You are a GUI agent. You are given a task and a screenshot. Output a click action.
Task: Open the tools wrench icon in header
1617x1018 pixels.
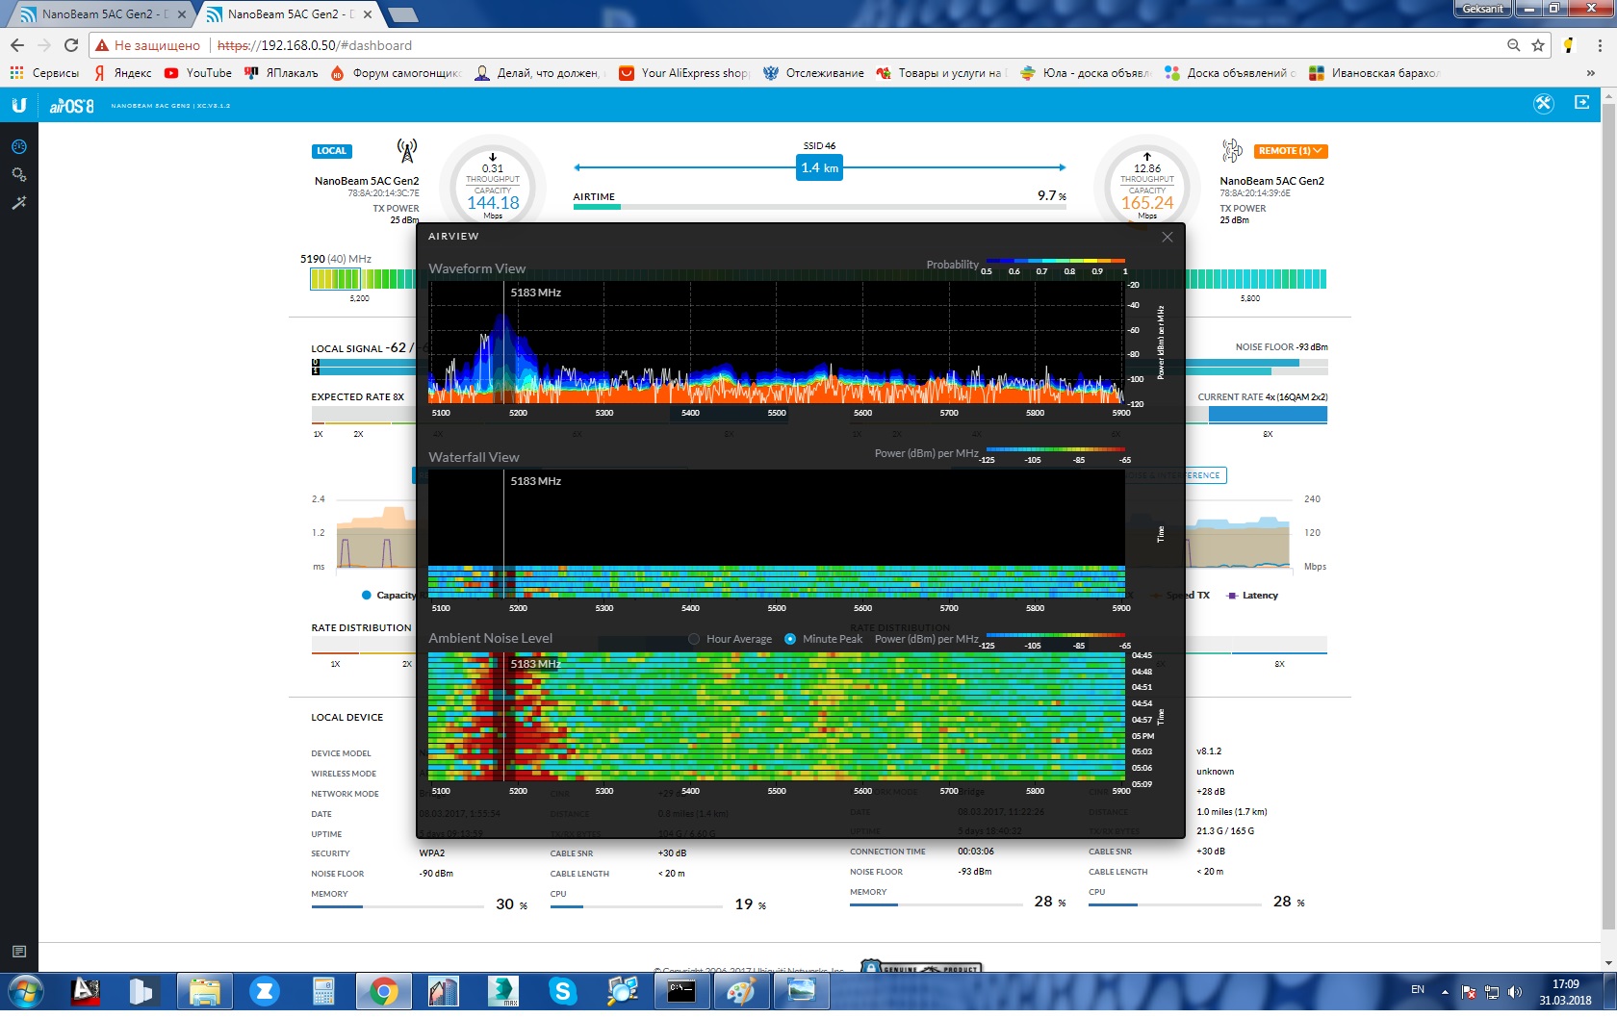[x=1544, y=104]
